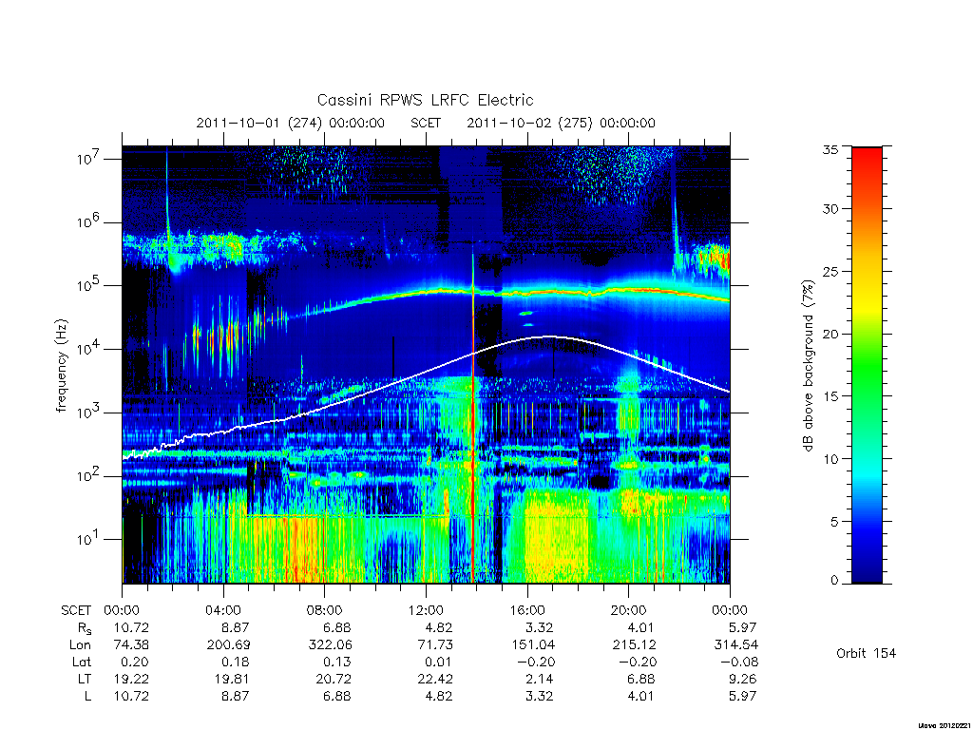Screen dimensions: 973x730
Task: Click the 10^1 frequency axis label
Action: click(x=89, y=539)
